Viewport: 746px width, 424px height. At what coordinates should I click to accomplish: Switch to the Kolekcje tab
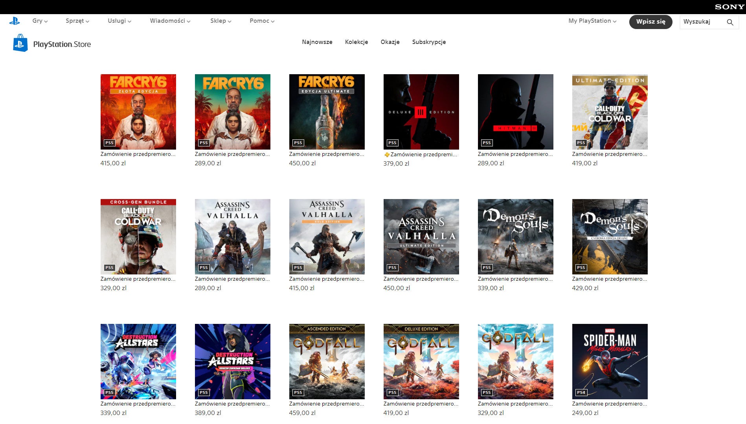pyautogui.click(x=356, y=42)
